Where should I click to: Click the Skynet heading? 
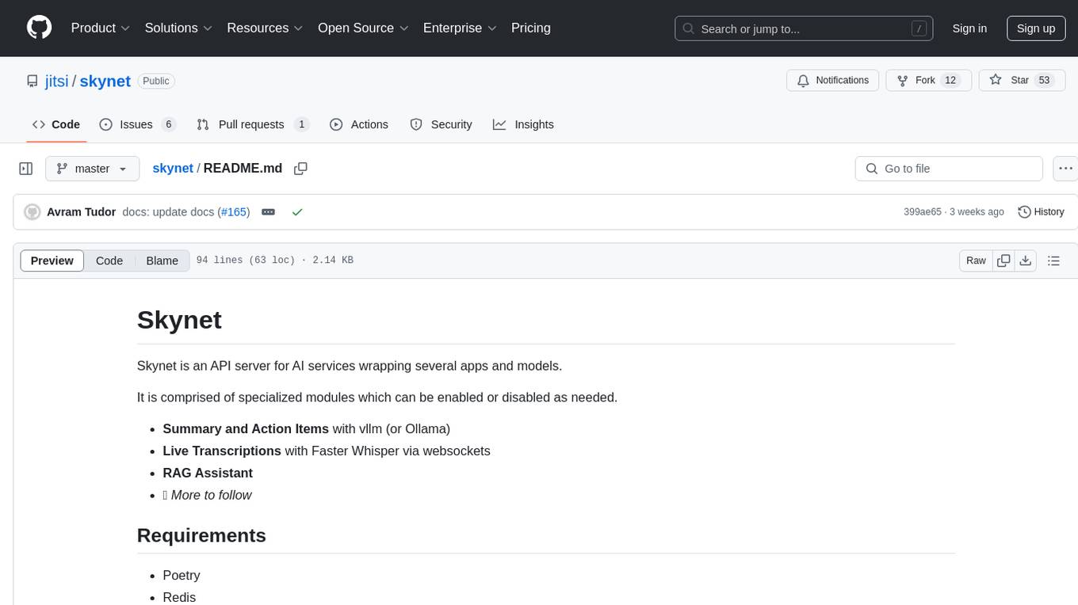coord(179,320)
